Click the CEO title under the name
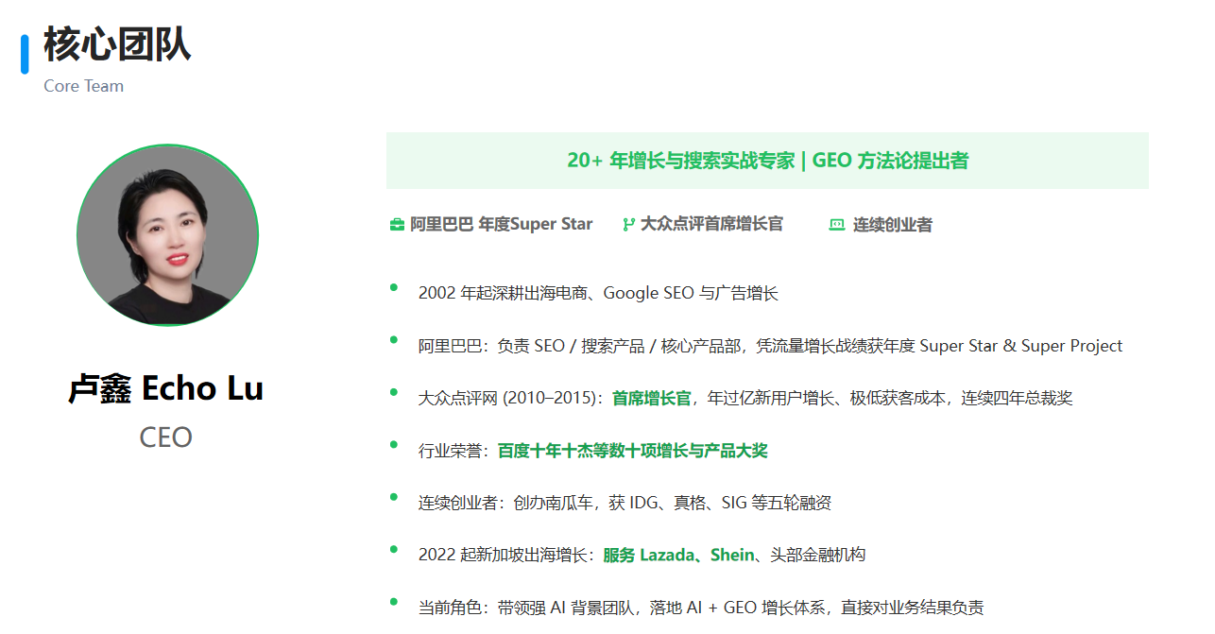Image resolution: width=1215 pixels, height=634 pixels. (x=166, y=437)
